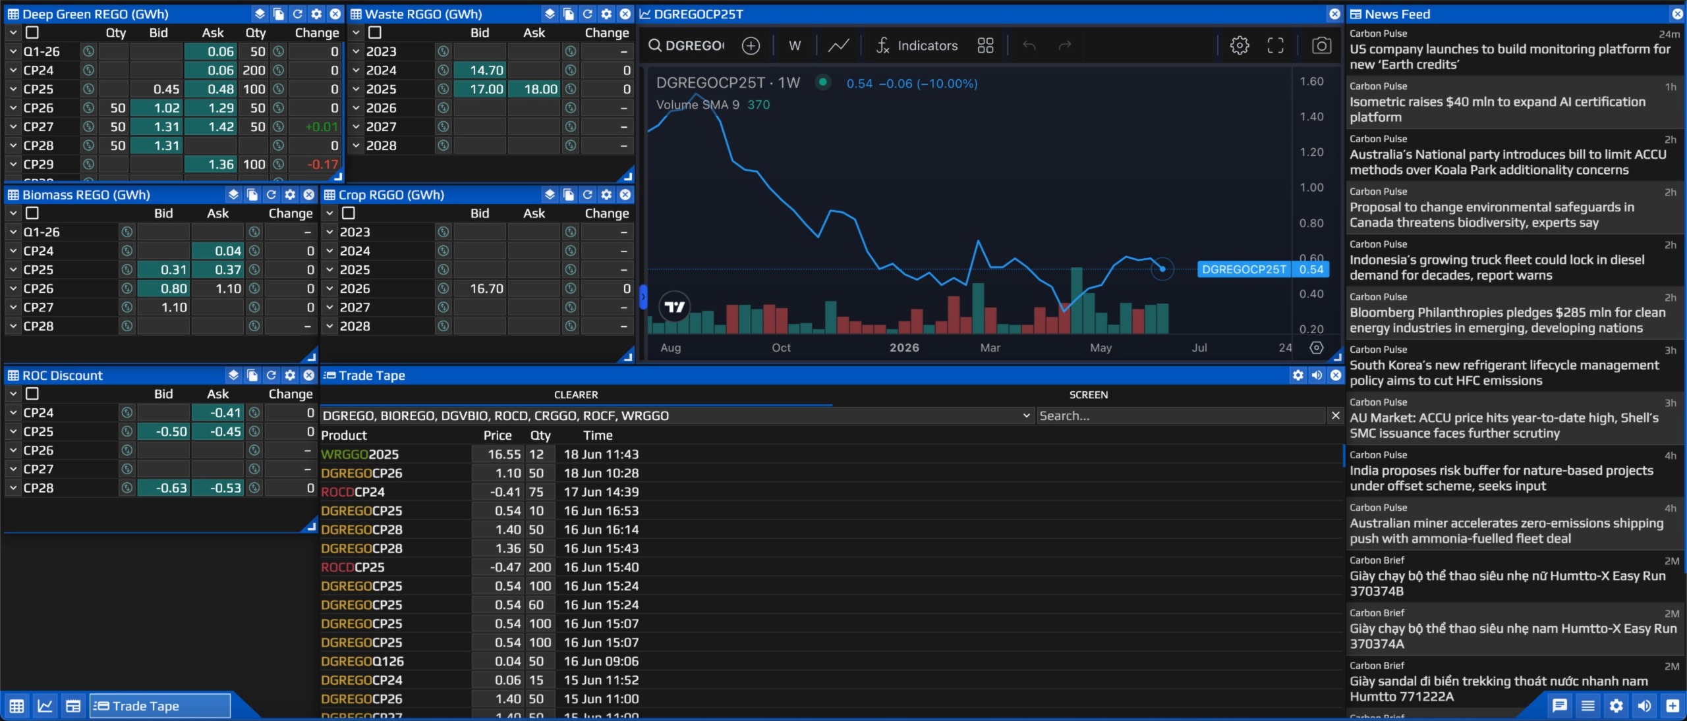This screenshot has height=721, width=1687.
Task: Toggle select-all checkbox in Crop RGGO
Action: pos(349,213)
